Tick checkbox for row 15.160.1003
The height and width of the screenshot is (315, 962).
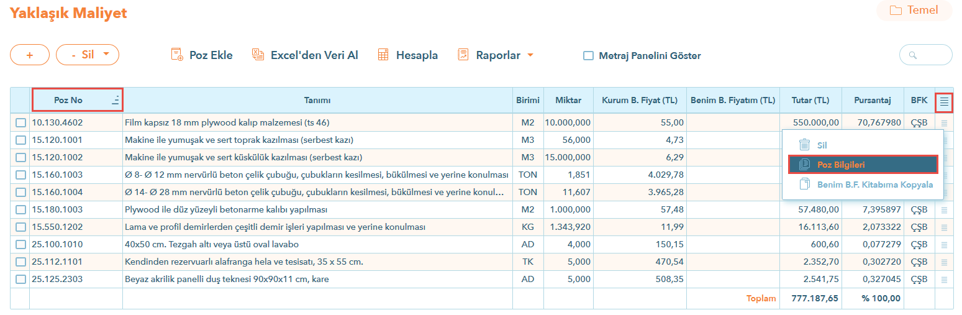click(x=21, y=175)
